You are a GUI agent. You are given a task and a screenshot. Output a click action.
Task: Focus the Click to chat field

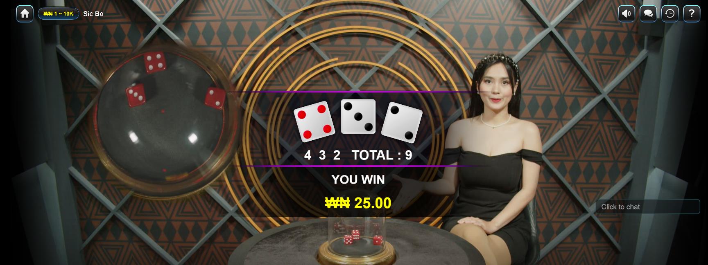point(647,207)
